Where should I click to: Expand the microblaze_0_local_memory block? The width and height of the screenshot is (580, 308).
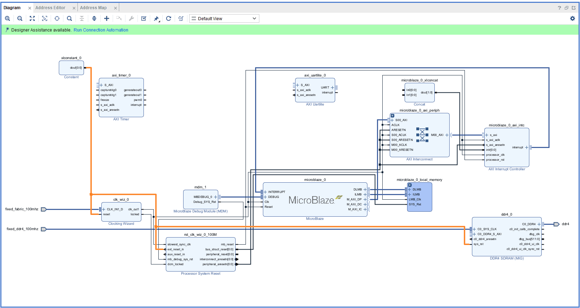point(410,185)
